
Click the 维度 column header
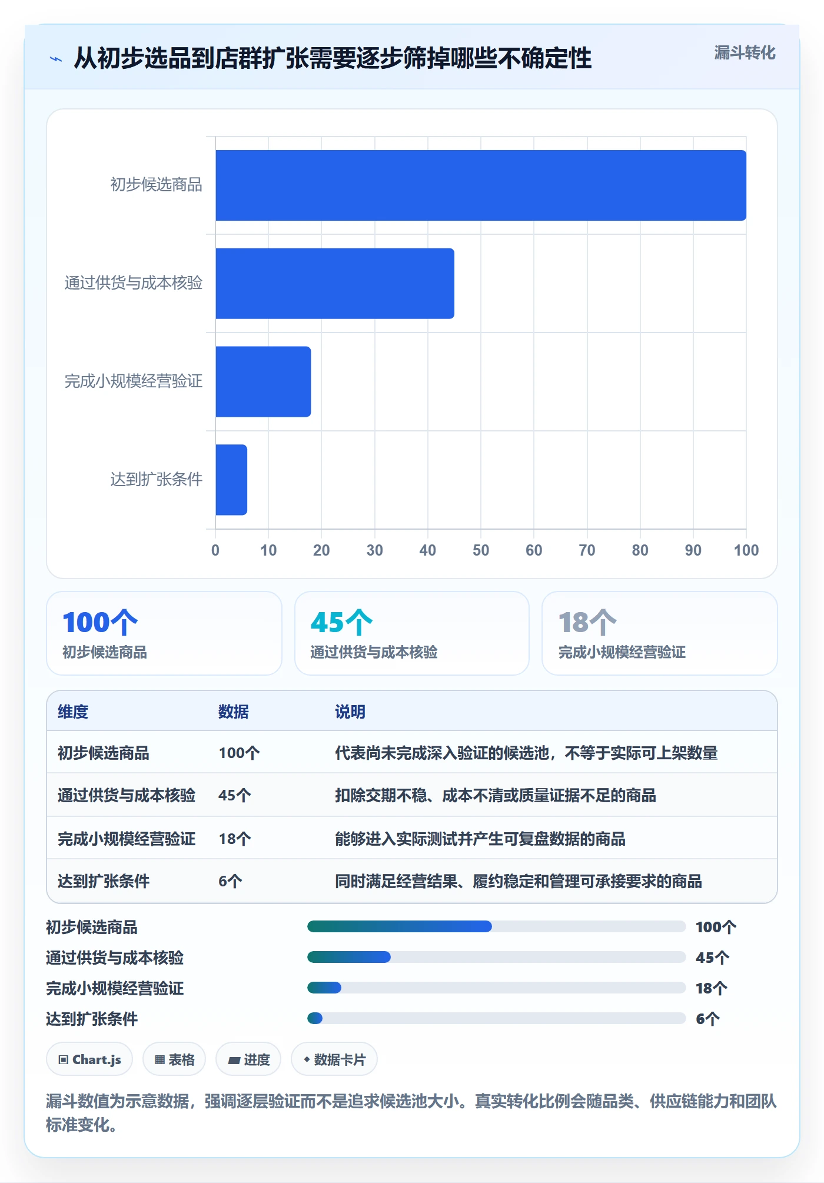click(x=73, y=712)
